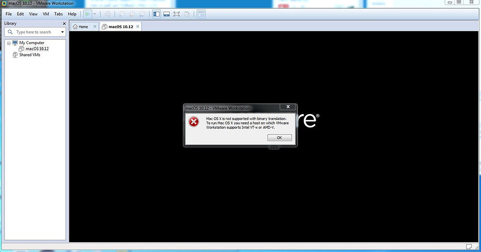Select Shared VMs in the Library

click(x=29, y=55)
